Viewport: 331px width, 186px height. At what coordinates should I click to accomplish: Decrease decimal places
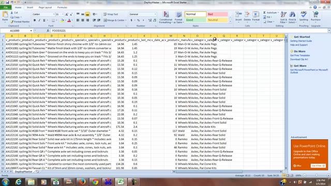pos(155,20)
